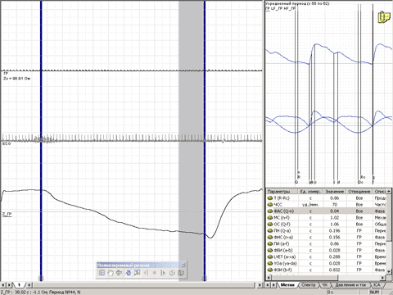The width and height of the screenshot is (393, 295).
Task: Activate the magnifier zoom tool
Action: click(137, 273)
